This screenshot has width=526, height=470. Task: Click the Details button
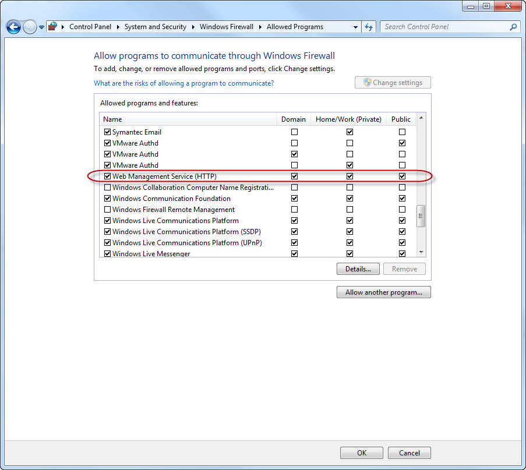[x=358, y=269]
